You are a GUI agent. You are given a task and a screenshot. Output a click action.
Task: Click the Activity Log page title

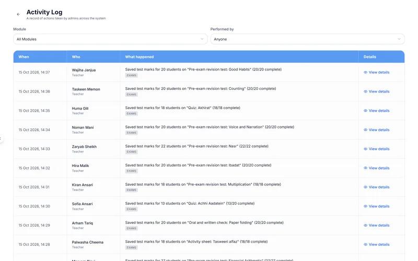[44, 12]
